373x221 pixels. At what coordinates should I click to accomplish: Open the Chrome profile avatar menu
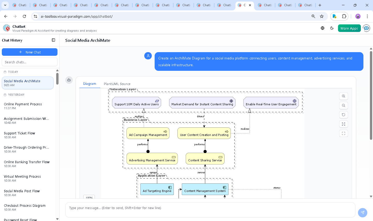pos(358,16)
